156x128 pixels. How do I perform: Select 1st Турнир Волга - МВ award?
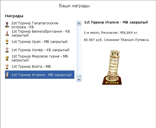click(40, 66)
